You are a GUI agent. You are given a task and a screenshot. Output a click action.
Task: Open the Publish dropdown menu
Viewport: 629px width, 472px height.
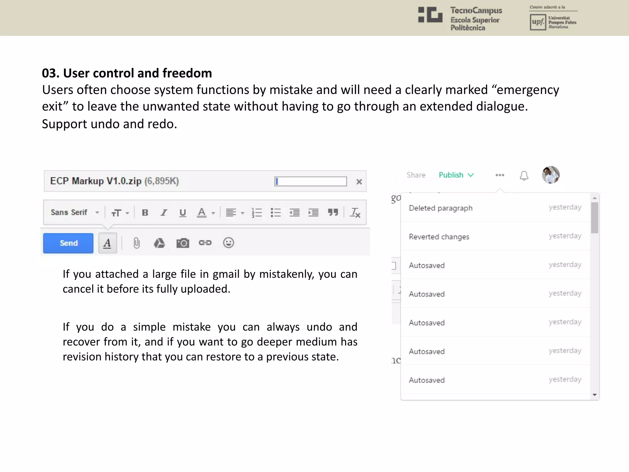pos(456,175)
